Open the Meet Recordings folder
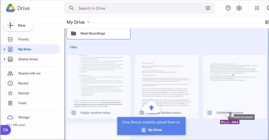The height and width of the screenshot is (140, 269). click(x=98, y=33)
